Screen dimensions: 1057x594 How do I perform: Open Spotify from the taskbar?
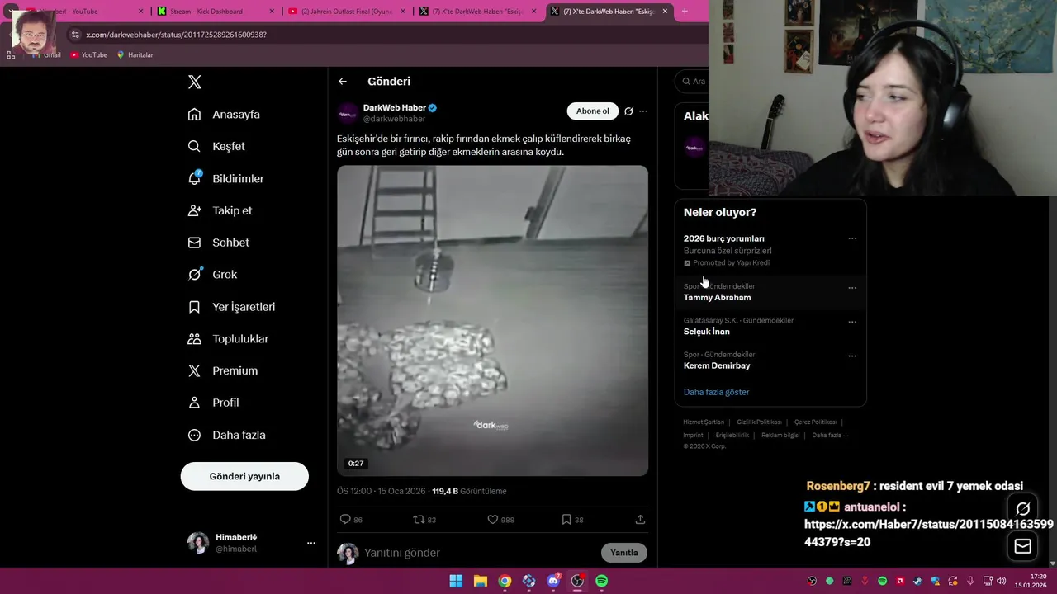pyautogui.click(x=602, y=581)
